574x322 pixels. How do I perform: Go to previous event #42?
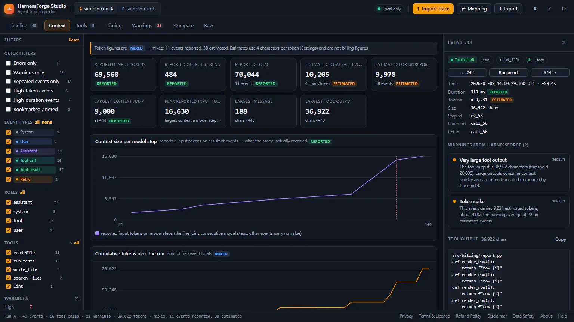(x=467, y=72)
